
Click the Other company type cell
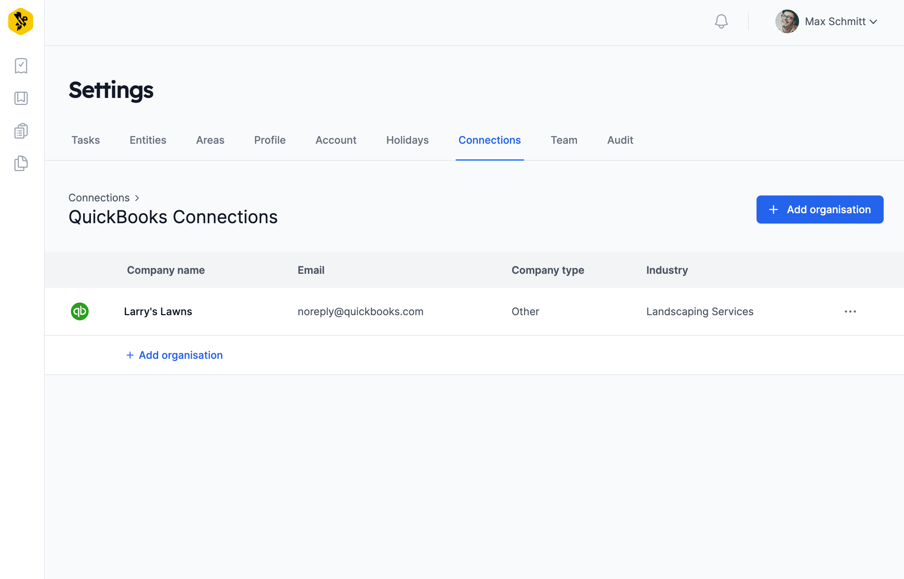click(x=525, y=311)
